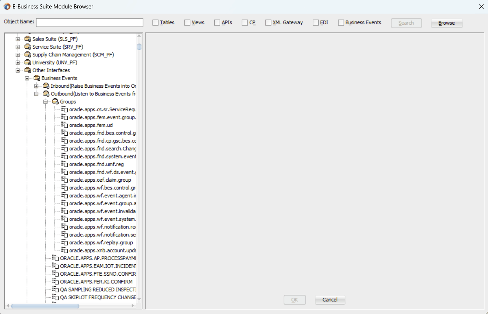Image resolution: width=488 pixels, height=314 pixels.
Task: Click the Groups folder icon
Action: tap(55, 101)
